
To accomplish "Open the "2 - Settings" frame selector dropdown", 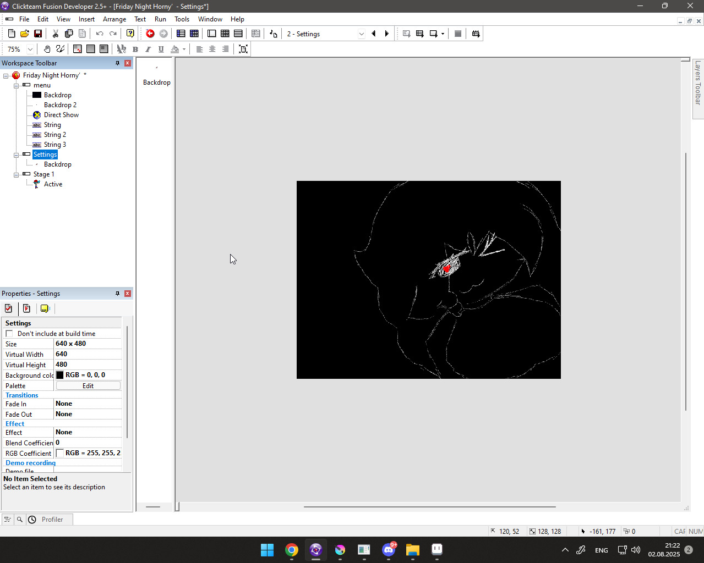I will pos(361,34).
